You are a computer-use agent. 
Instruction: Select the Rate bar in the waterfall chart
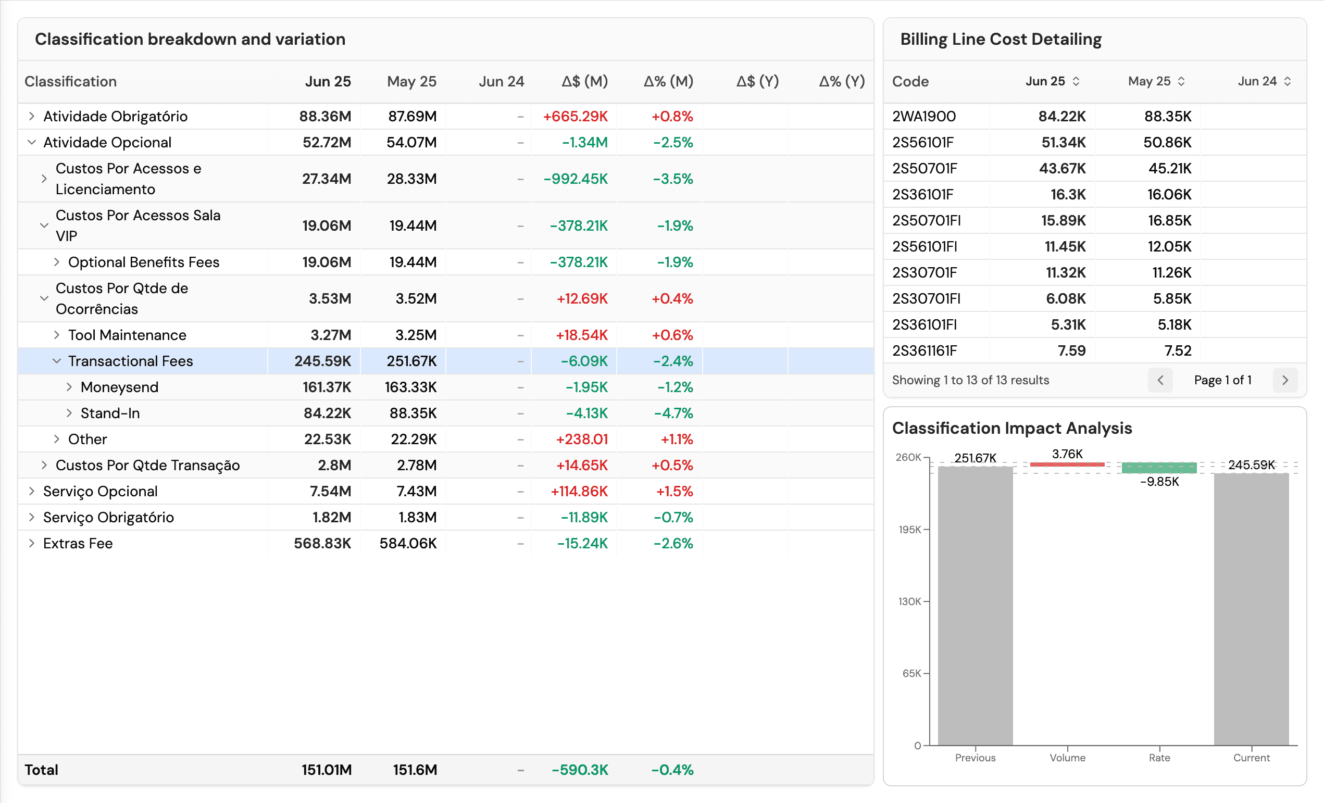1158,467
